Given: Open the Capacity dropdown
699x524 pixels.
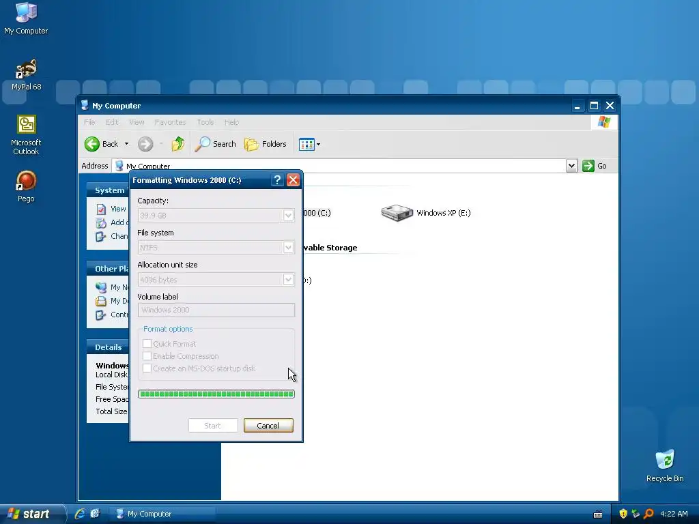Looking at the screenshot, I should click(x=289, y=216).
